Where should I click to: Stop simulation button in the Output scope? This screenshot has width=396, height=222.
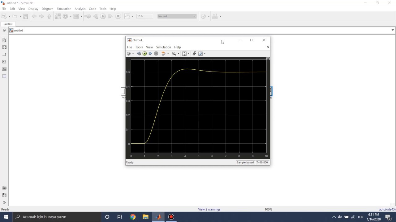tap(156, 54)
